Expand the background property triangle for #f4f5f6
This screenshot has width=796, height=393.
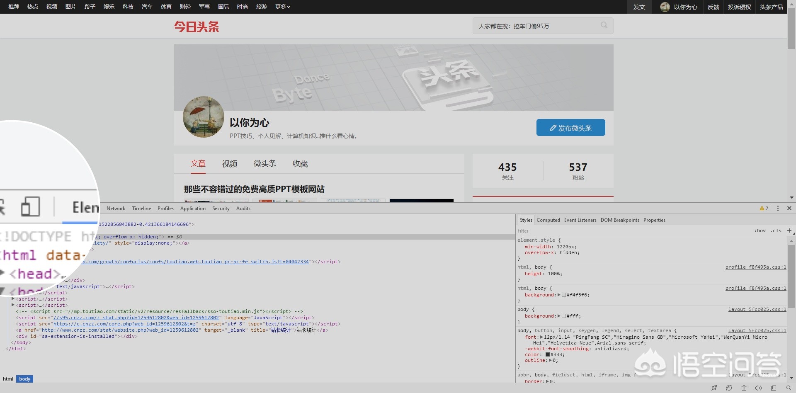click(559, 295)
